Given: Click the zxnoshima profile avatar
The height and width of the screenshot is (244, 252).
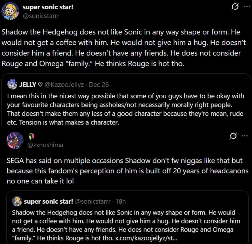Looking at the screenshot, I should coord(15,140).
